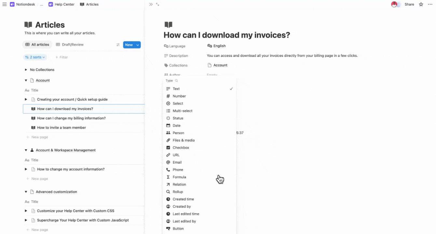Click the Share button
The width and height of the screenshot is (436, 234).
(x=409, y=4)
